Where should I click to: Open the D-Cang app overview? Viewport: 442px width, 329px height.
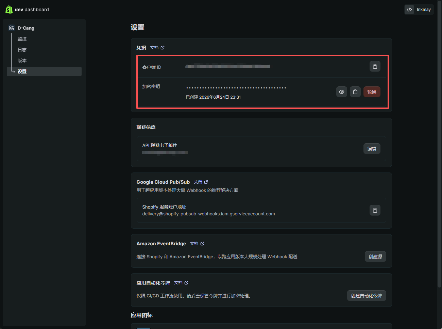point(26,28)
